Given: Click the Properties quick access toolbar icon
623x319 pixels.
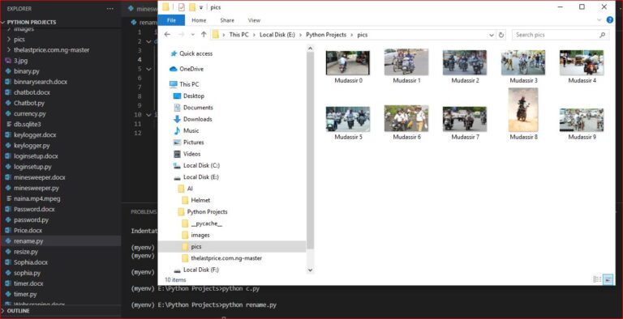Looking at the screenshot, I should coord(181,6).
